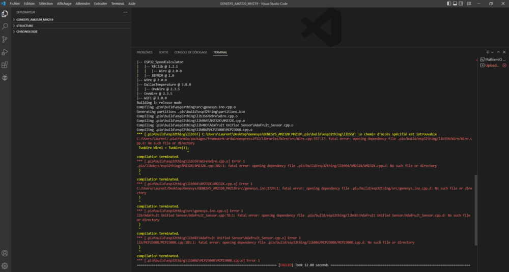Viewport: 509px width, 272px height.
Task: Open Run and Debug view
Action: point(5,52)
